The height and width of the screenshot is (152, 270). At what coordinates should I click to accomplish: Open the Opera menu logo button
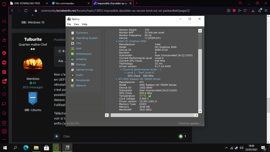pos(4,4)
